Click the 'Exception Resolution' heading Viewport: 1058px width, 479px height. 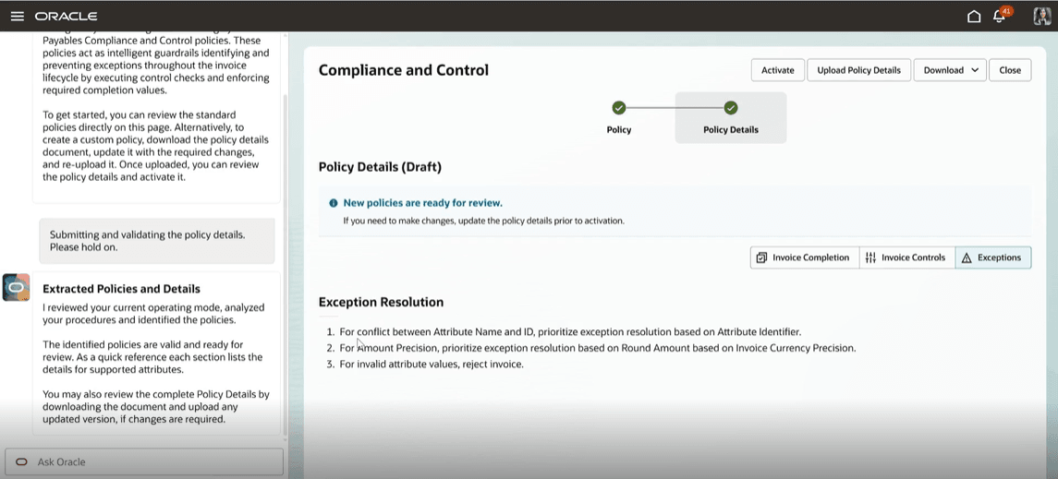point(382,302)
